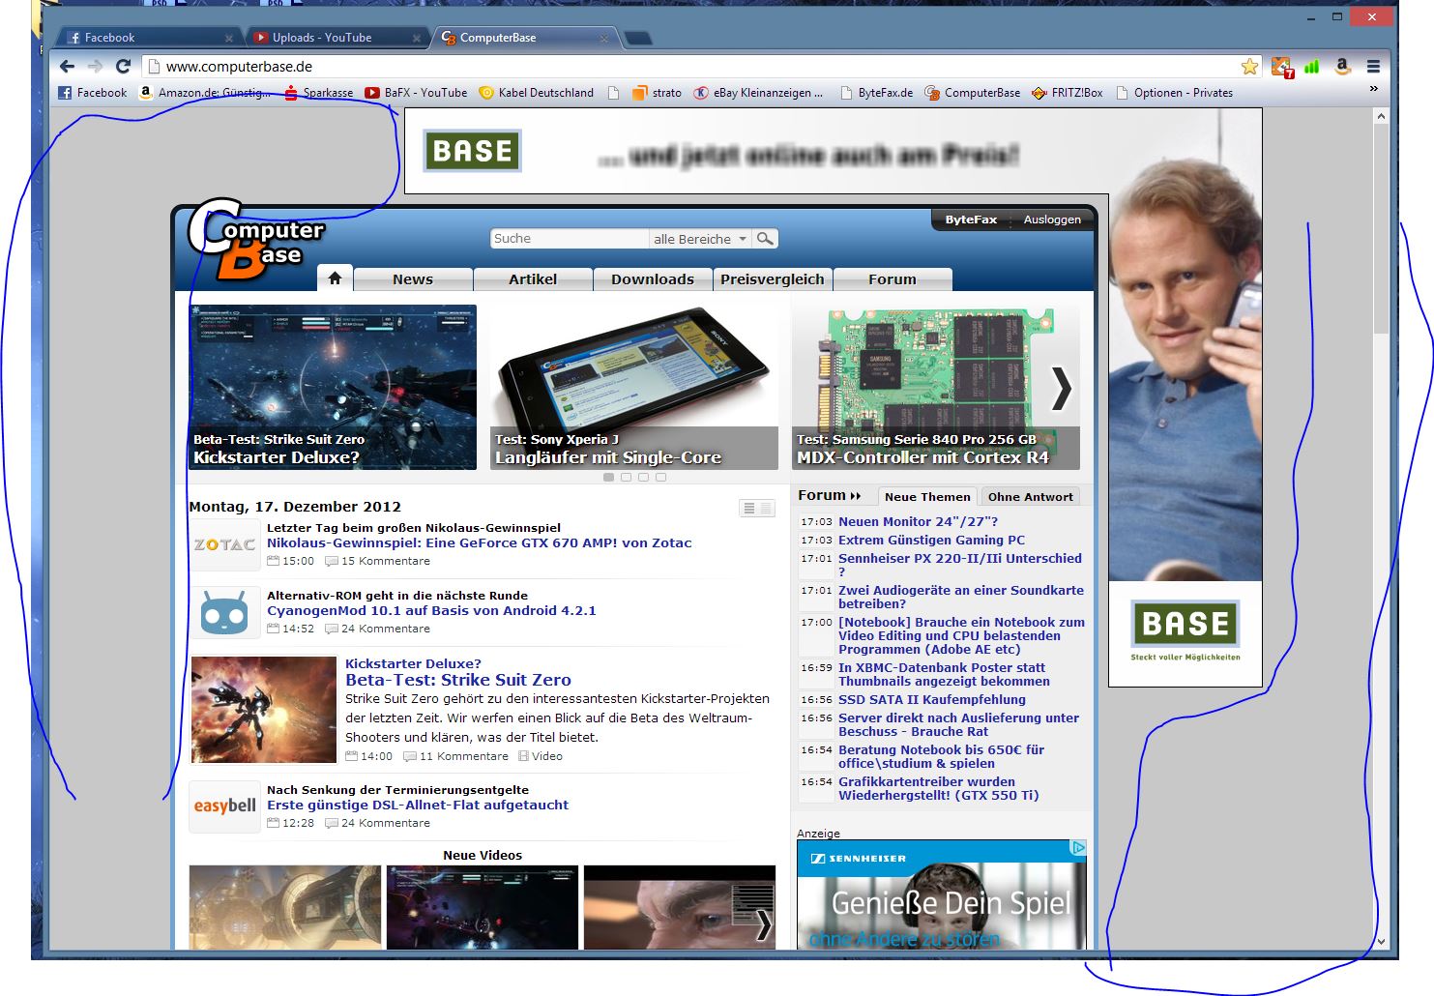Switch to the Ohne Antwort forum tab

coord(1031,496)
